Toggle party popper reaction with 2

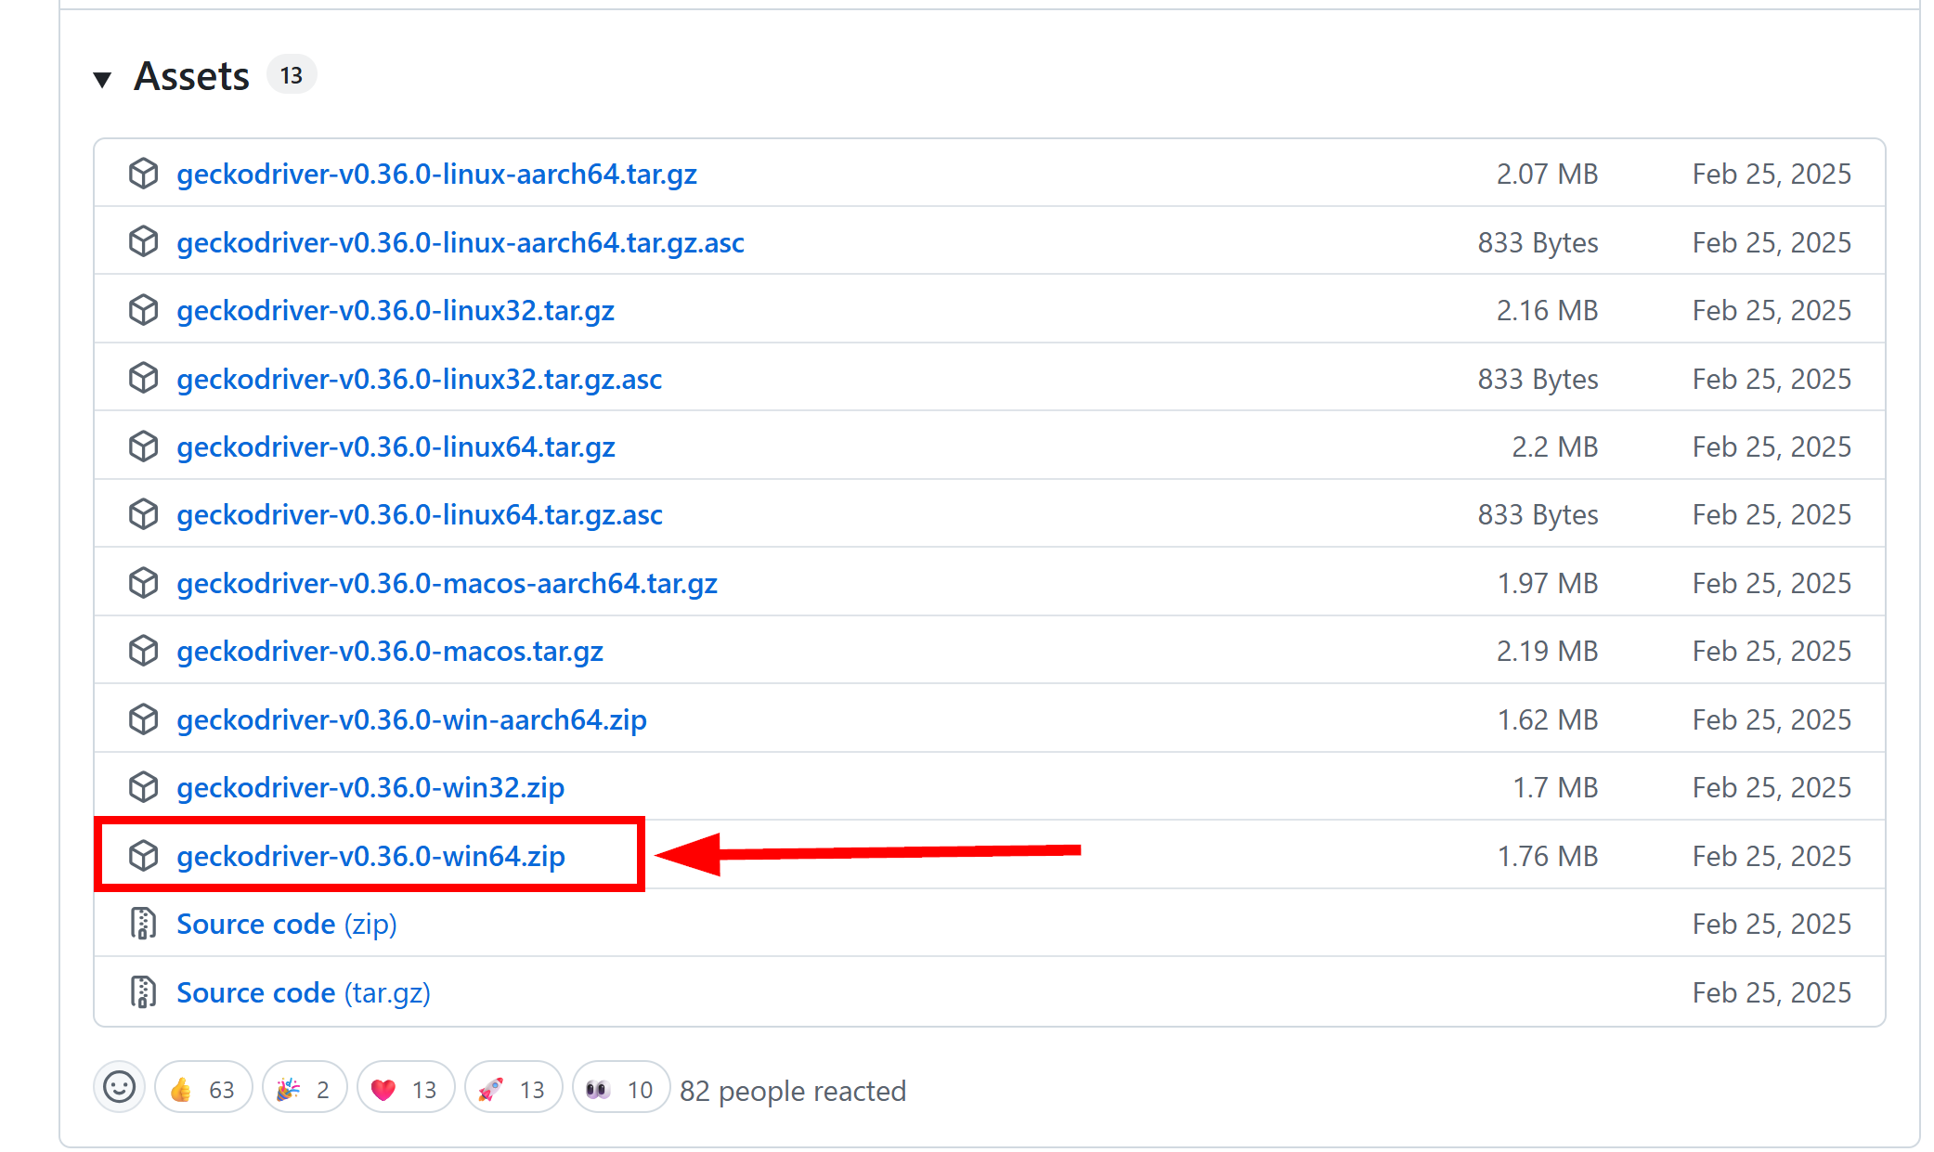tap(305, 1089)
